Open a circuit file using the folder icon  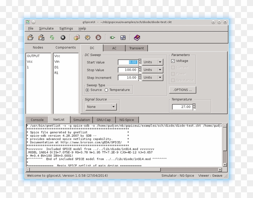[30, 37]
